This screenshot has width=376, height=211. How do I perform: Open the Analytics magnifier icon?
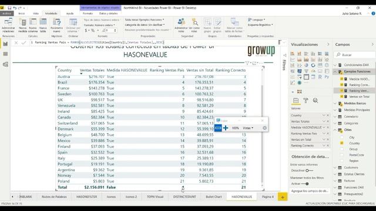point(315,101)
